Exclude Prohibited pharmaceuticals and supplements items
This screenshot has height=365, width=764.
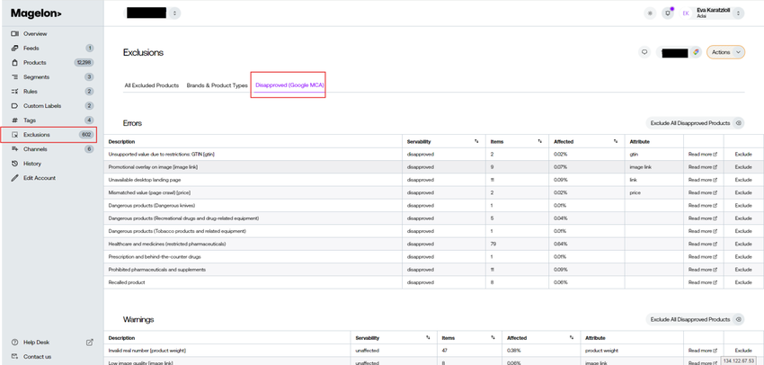pyautogui.click(x=743, y=270)
